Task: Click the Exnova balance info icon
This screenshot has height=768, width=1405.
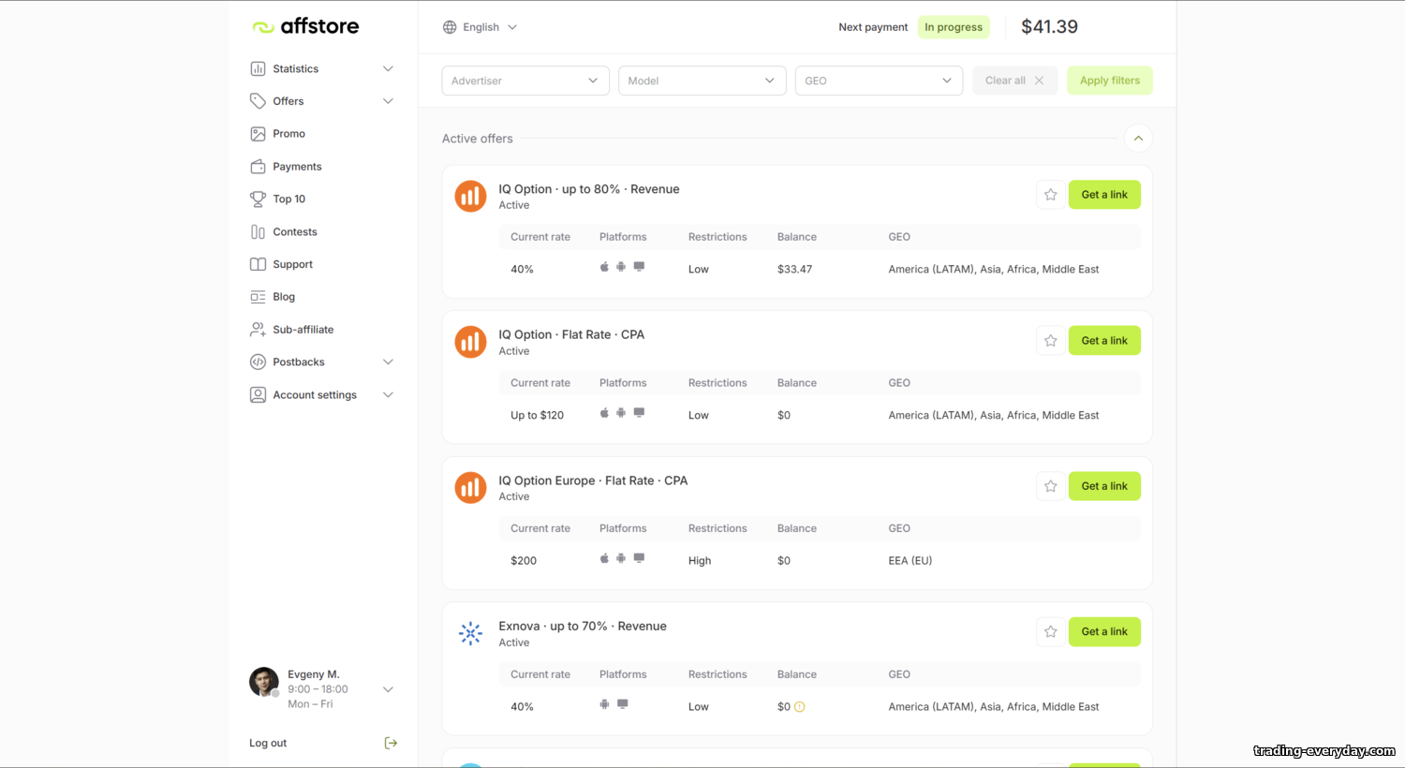Action: [x=800, y=707]
